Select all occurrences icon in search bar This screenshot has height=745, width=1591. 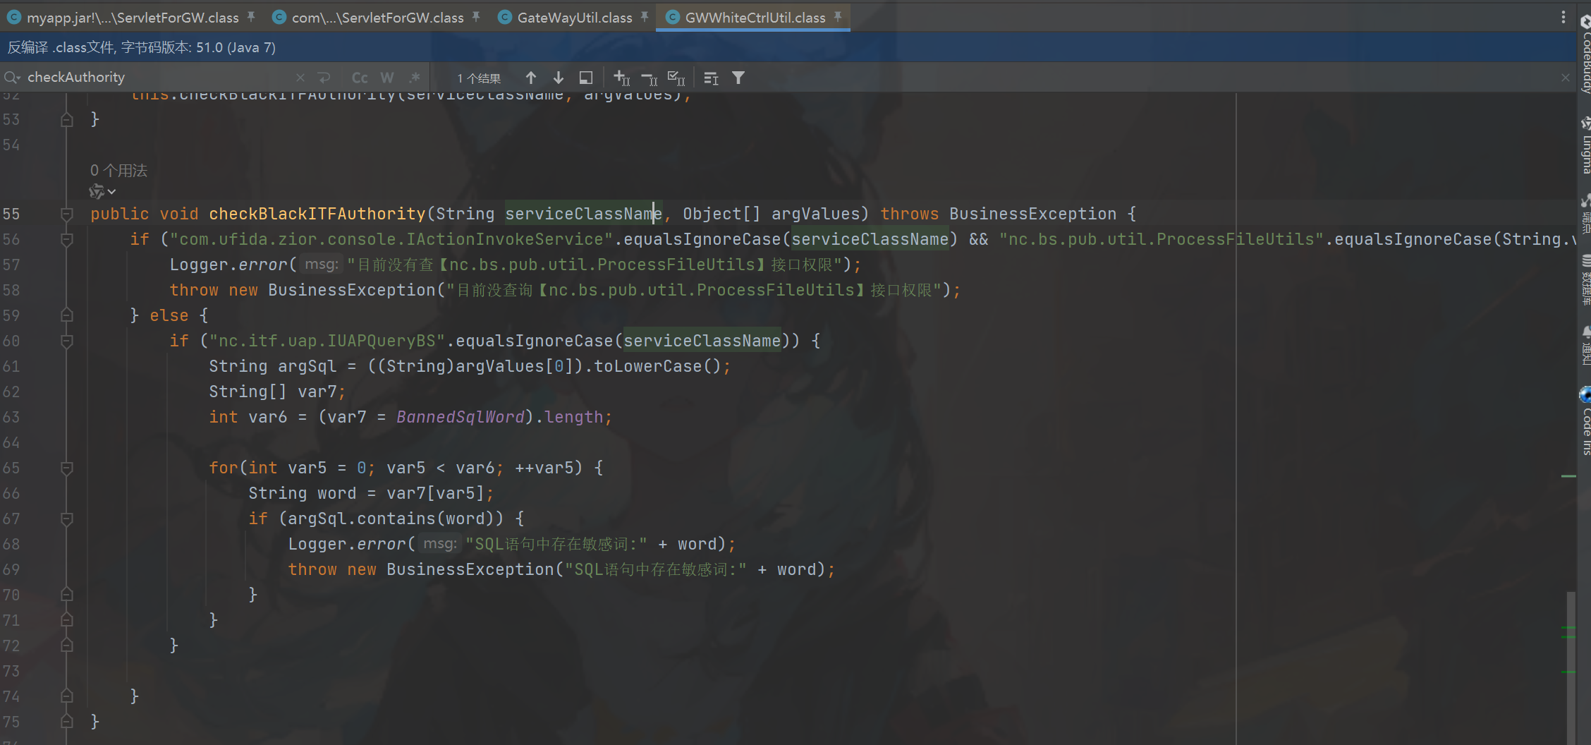(676, 78)
